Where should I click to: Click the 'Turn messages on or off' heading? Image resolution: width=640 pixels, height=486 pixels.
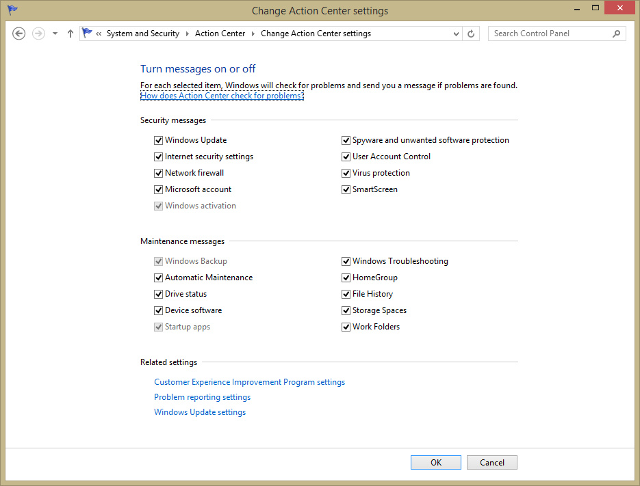click(198, 69)
